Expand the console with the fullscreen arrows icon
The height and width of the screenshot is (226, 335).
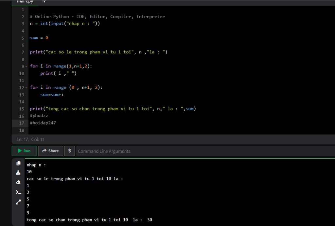pos(18,202)
